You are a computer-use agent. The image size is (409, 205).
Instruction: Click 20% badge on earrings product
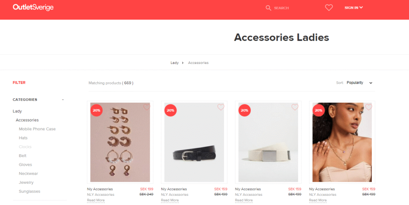(x=97, y=110)
